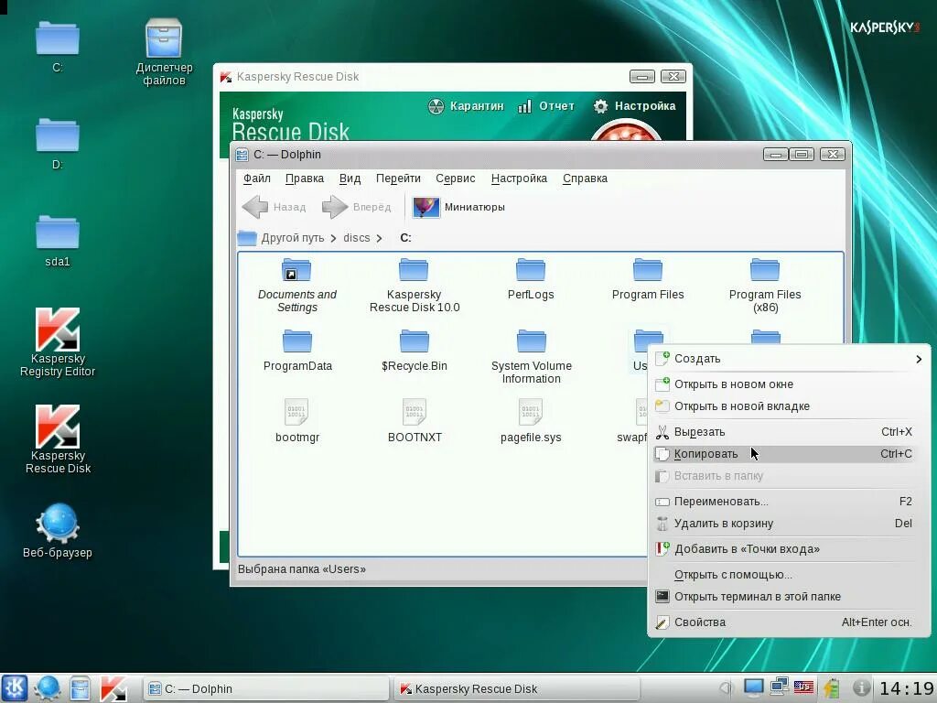Click the clock showing 14:19
937x703 pixels.
906,688
